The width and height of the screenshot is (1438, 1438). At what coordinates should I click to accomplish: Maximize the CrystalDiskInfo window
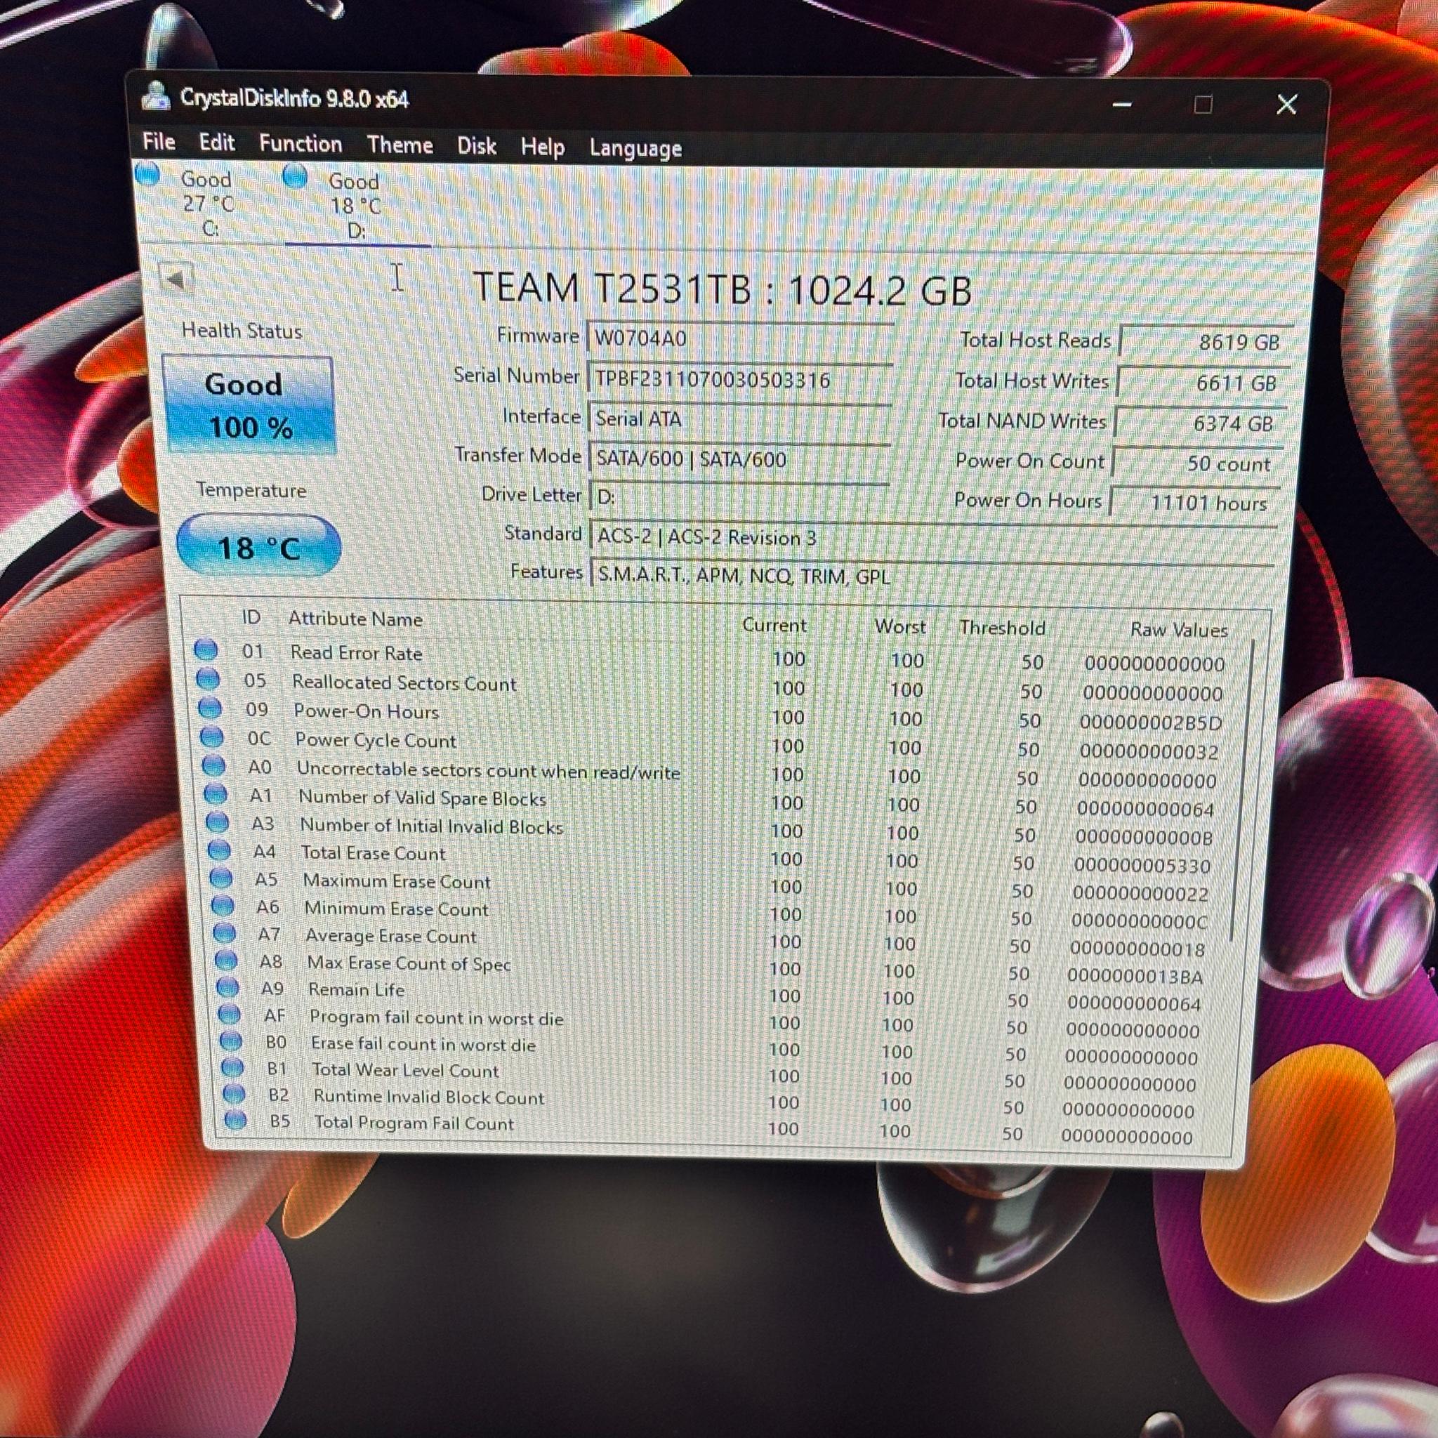1203,105
